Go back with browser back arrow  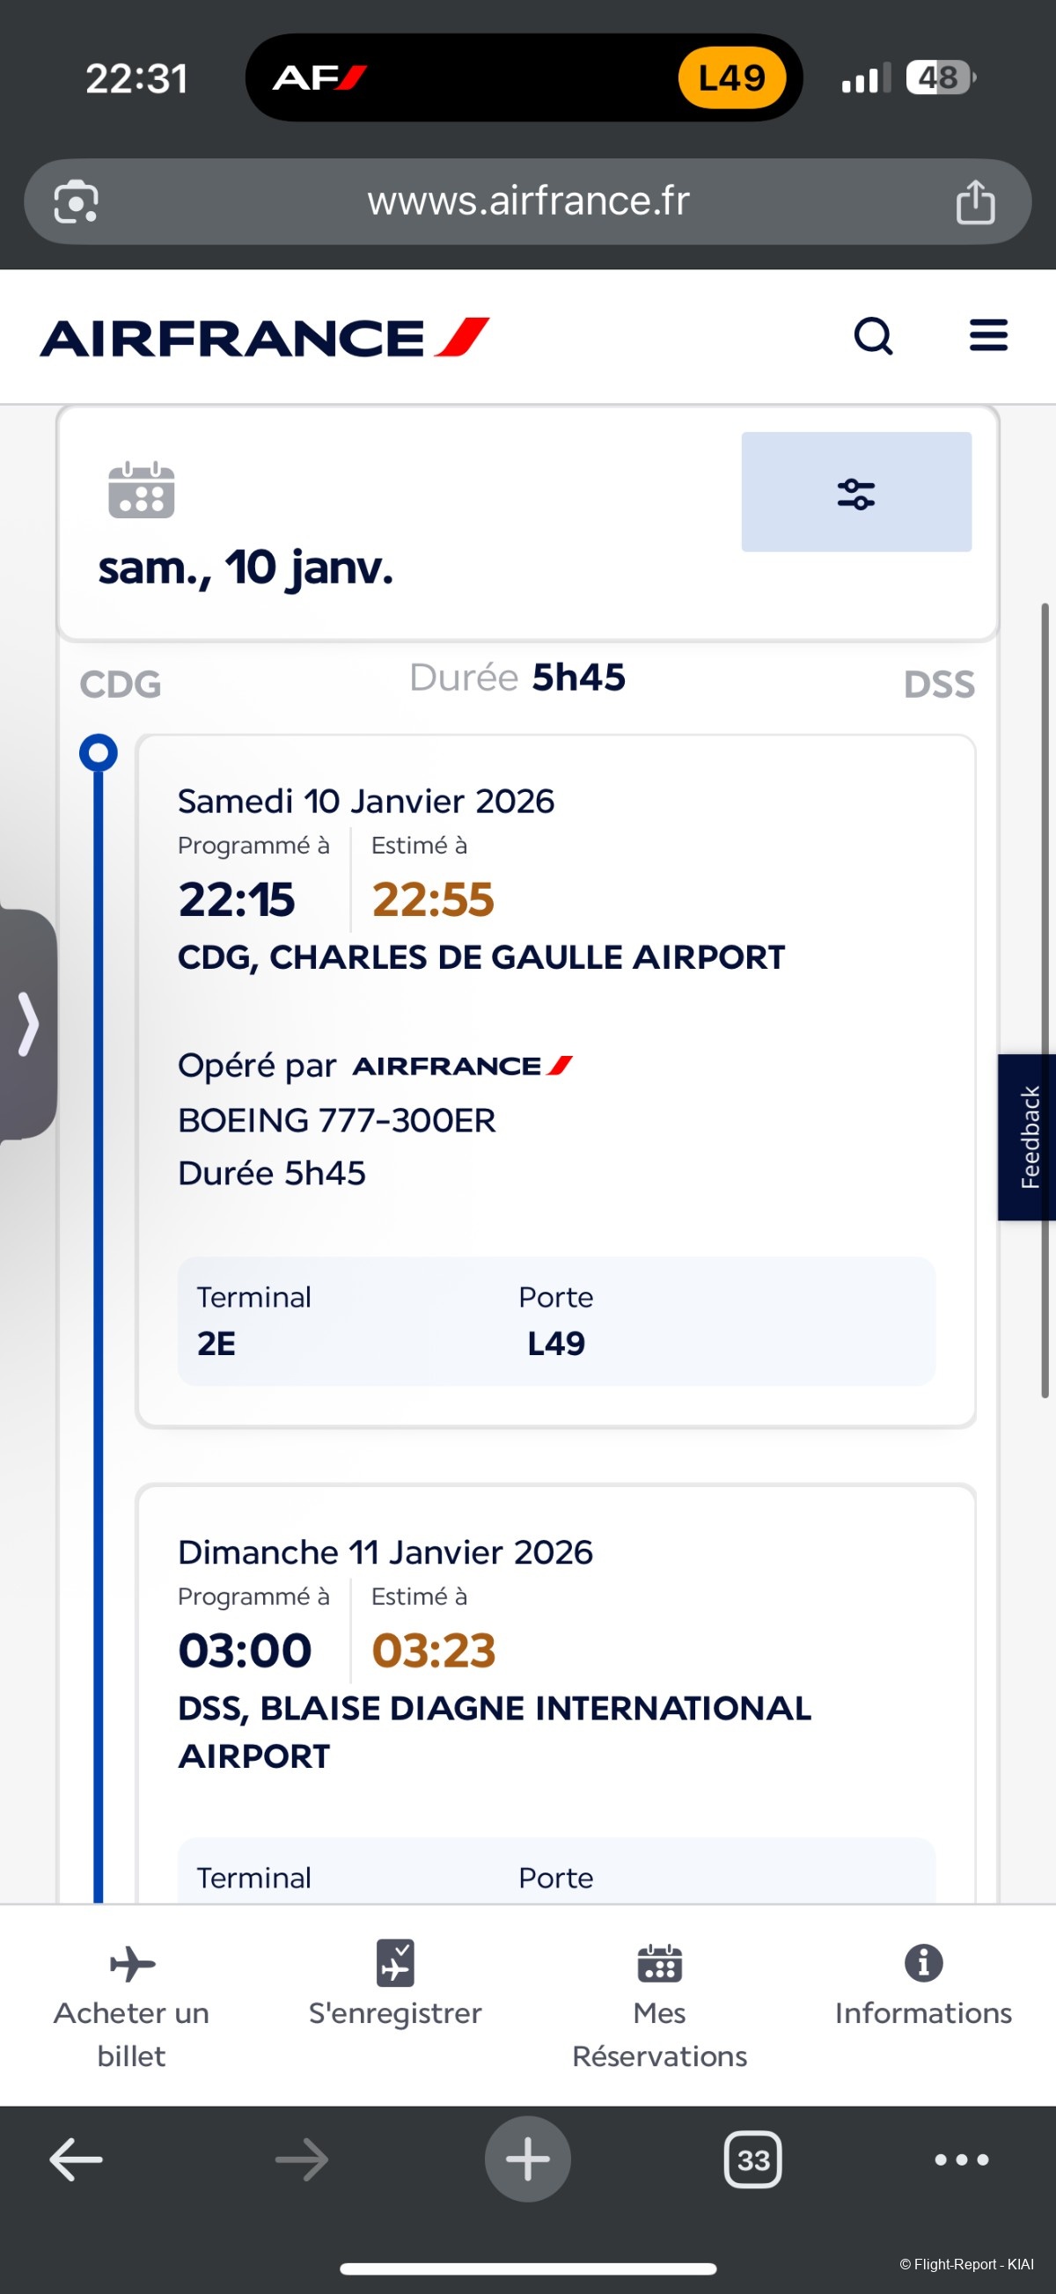tap(76, 2158)
